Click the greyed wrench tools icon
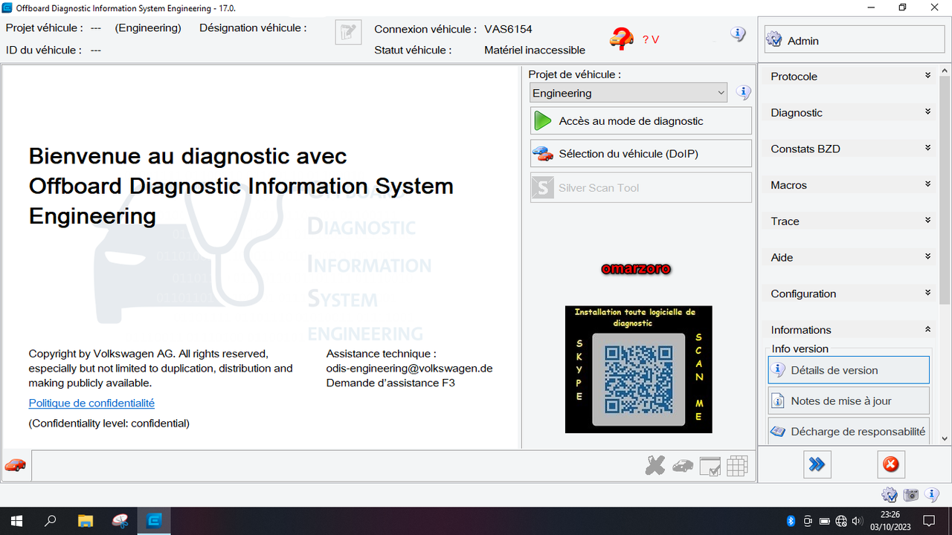 655,466
